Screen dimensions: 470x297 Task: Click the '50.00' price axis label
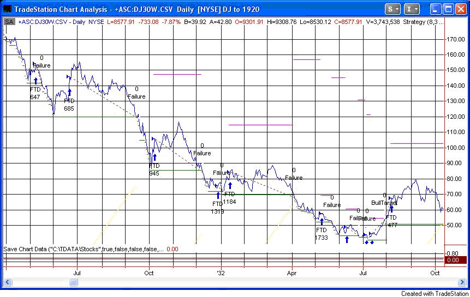(x=454, y=225)
